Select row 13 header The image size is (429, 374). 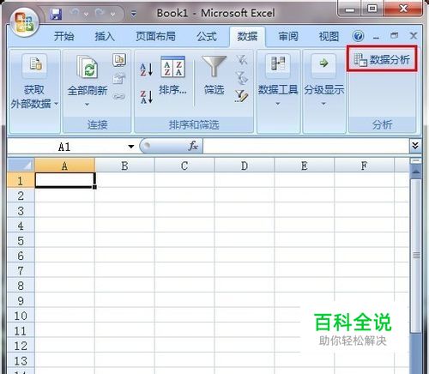point(21,360)
